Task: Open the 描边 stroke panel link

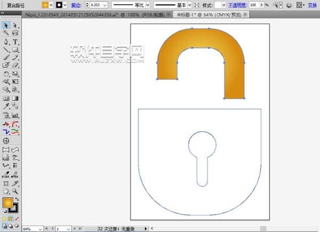Action: pos(76,5)
